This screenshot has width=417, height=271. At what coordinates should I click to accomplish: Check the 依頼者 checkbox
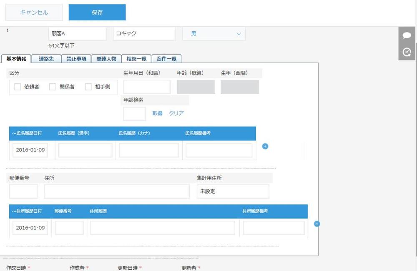coord(17,87)
